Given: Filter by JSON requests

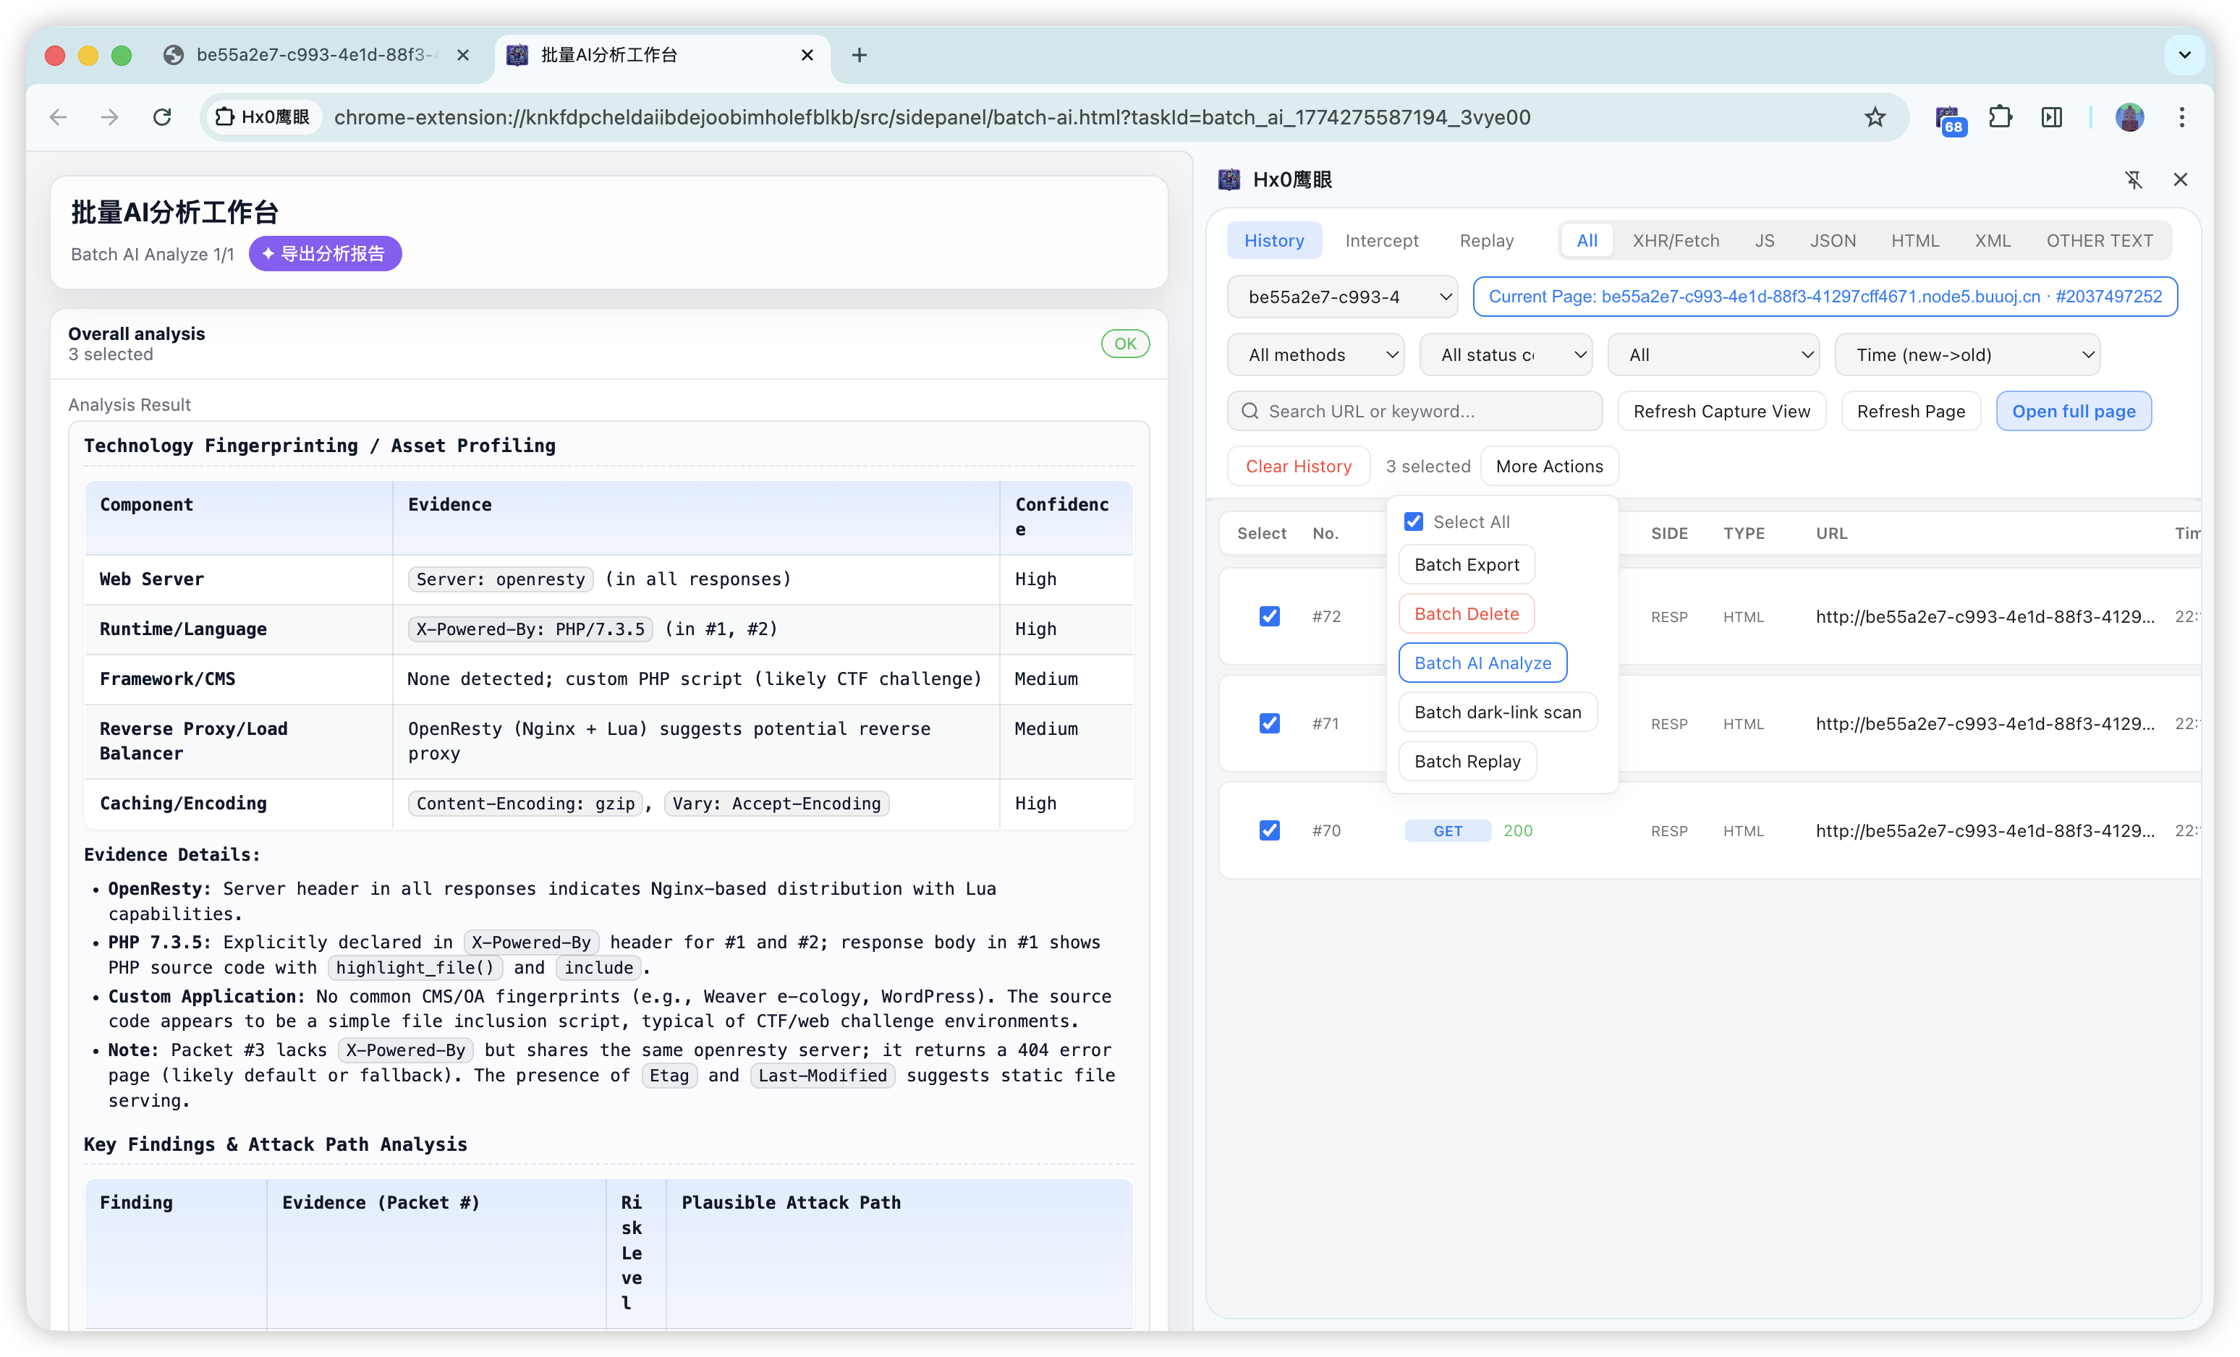Looking at the screenshot, I should tap(1833, 241).
